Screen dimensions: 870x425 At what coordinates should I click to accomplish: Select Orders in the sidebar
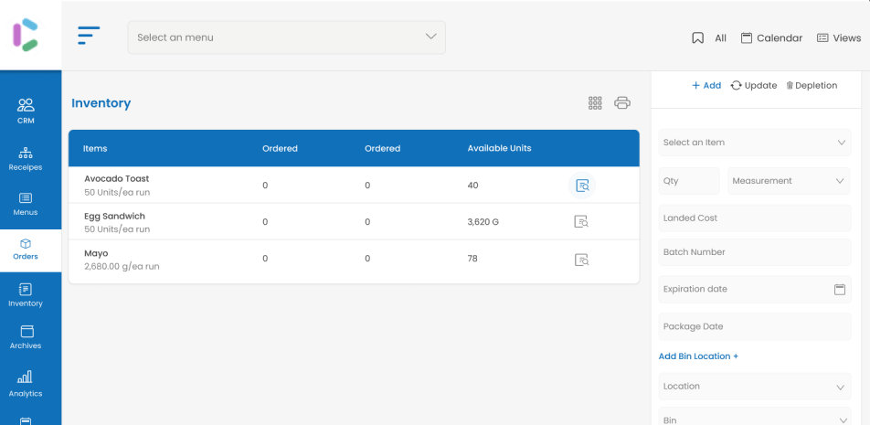(26, 250)
